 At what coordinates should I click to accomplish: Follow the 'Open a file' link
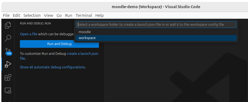pyautogui.click(x=29, y=34)
